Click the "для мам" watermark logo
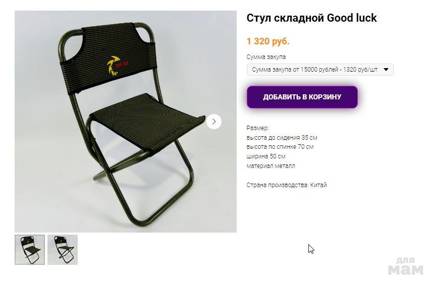This screenshot has width=431, height=282. click(x=405, y=266)
